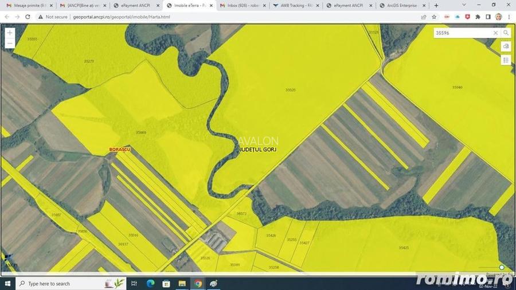Image resolution: width=516 pixels, height=290 pixels.
Task: Open File Explorer from the taskbar
Action: (182, 284)
